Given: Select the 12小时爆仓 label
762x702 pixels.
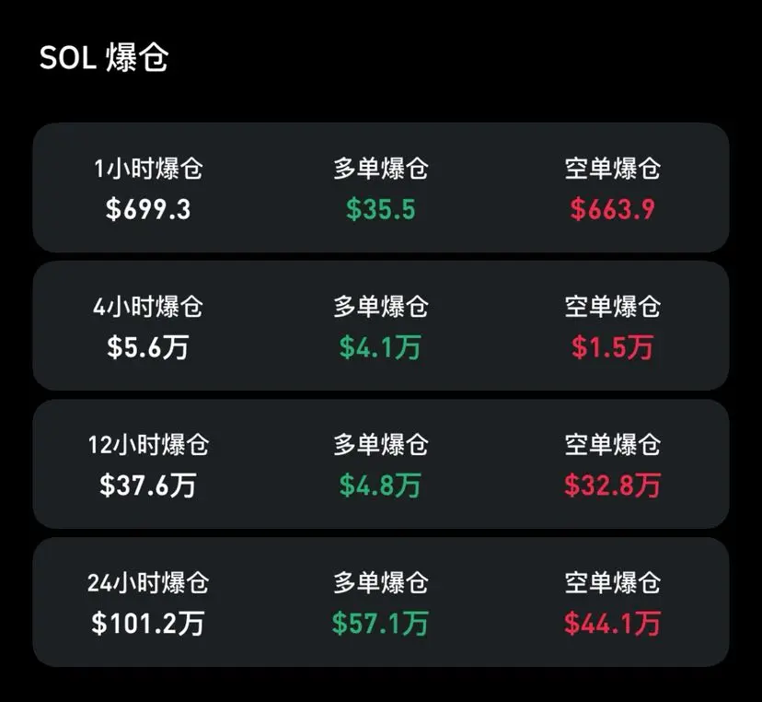Looking at the screenshot, I should click(x=148, y=445).
